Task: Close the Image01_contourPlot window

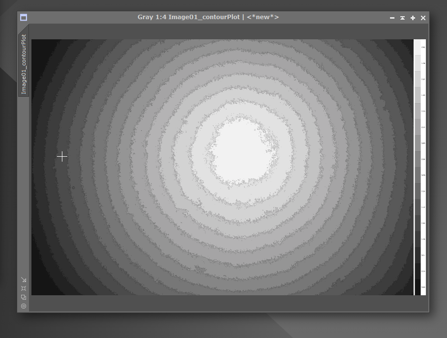Action: click(423, 18)
